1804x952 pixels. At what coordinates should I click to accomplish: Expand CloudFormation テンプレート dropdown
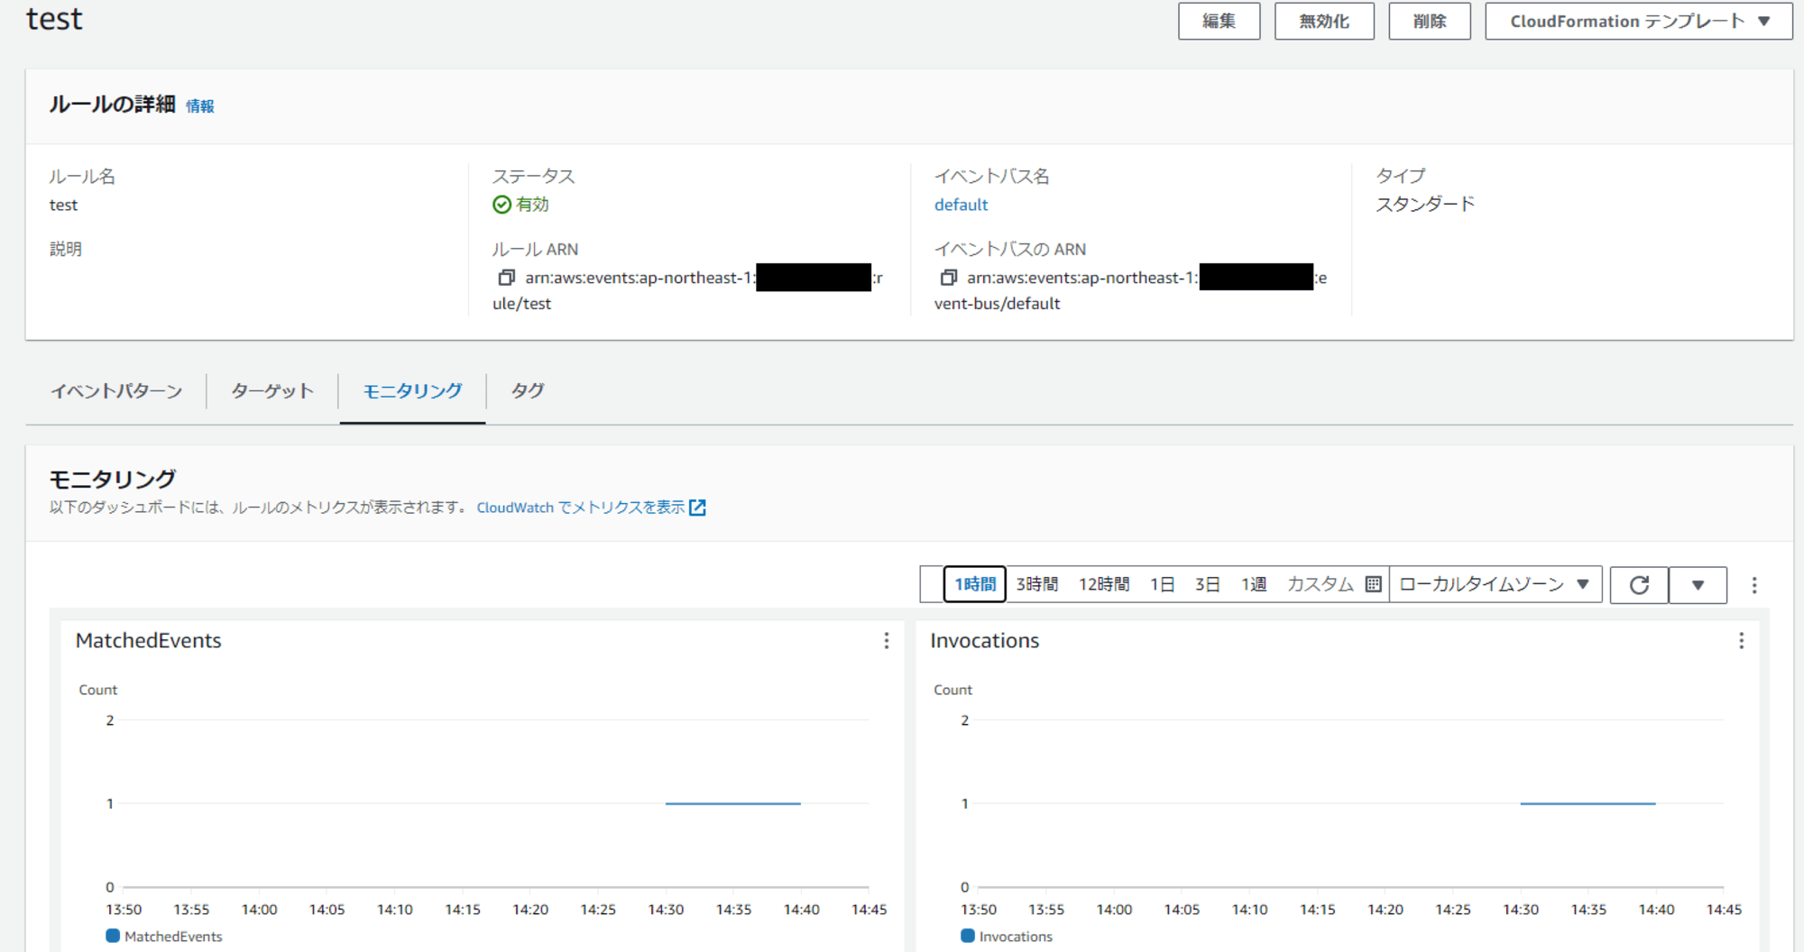point(1639,22)
